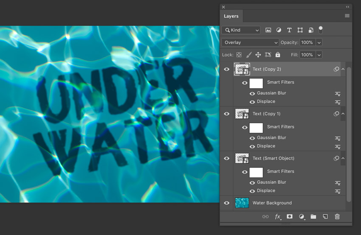Screen dimensions: 361x235
Task: Filter layers by adjustment layers icon
Action: (x=279, y=30)
